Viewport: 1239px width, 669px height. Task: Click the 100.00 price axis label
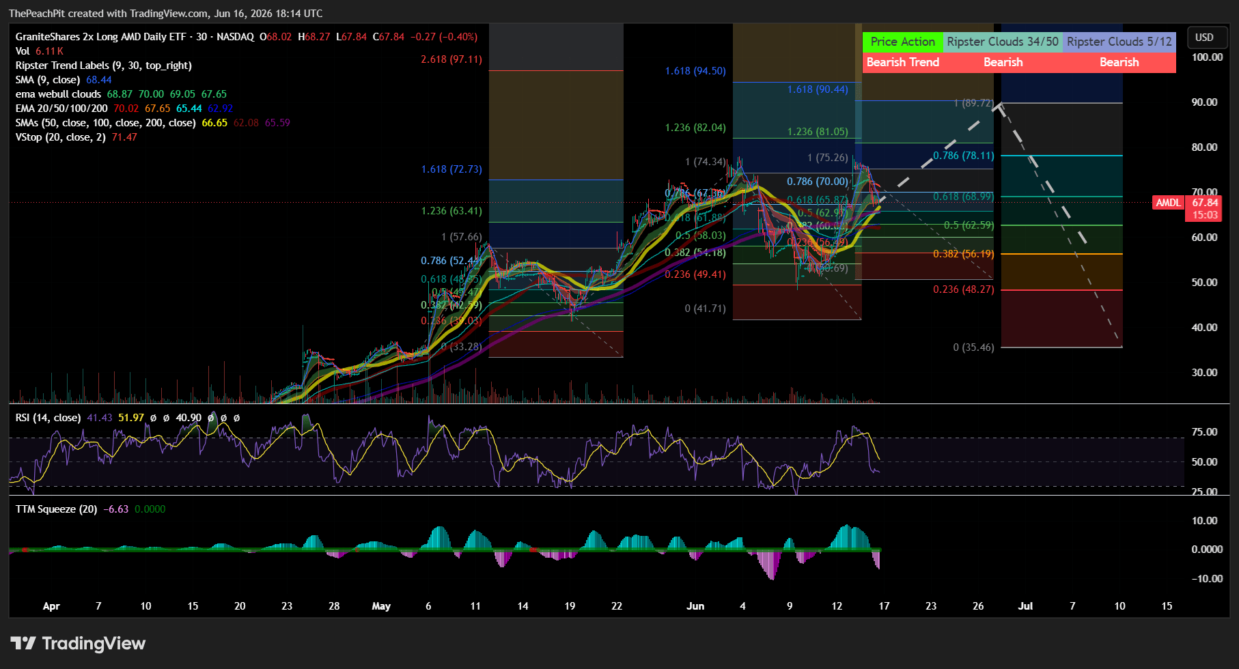coord(1207,57)
